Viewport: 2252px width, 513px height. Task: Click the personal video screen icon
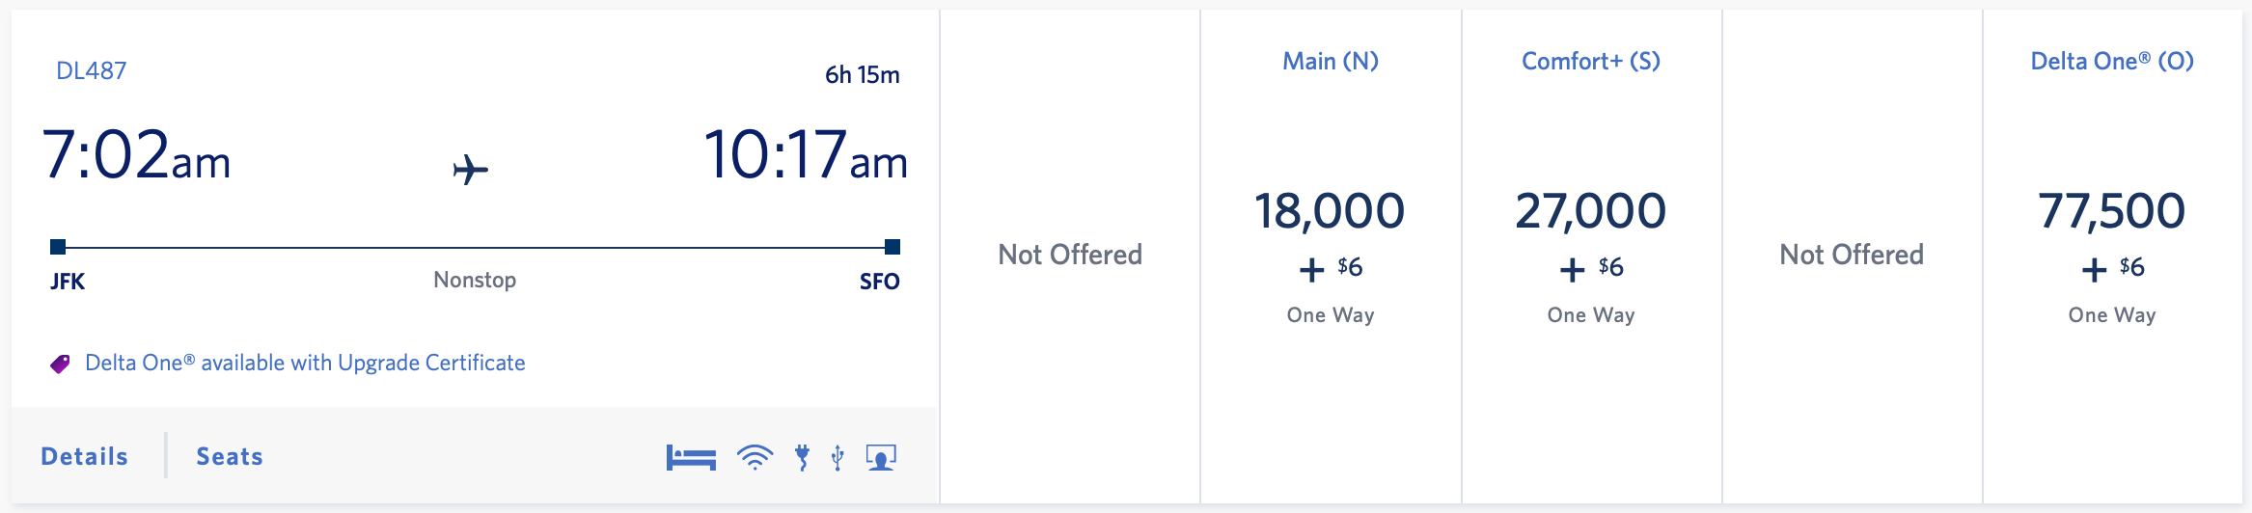[881, 457]
